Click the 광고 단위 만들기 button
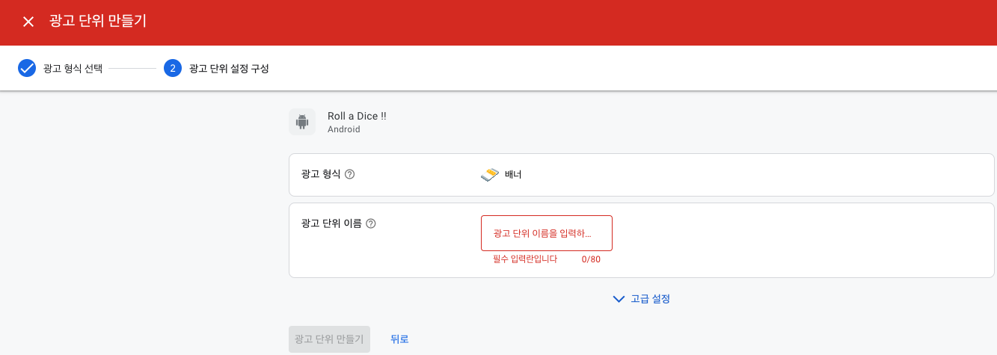The image size is (997, 355). point(330,339)
